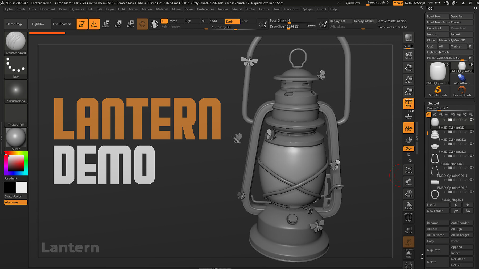Toggle Local Symmetry (L.Sym) on
This screenshot has height=269, width=479.
408,128
